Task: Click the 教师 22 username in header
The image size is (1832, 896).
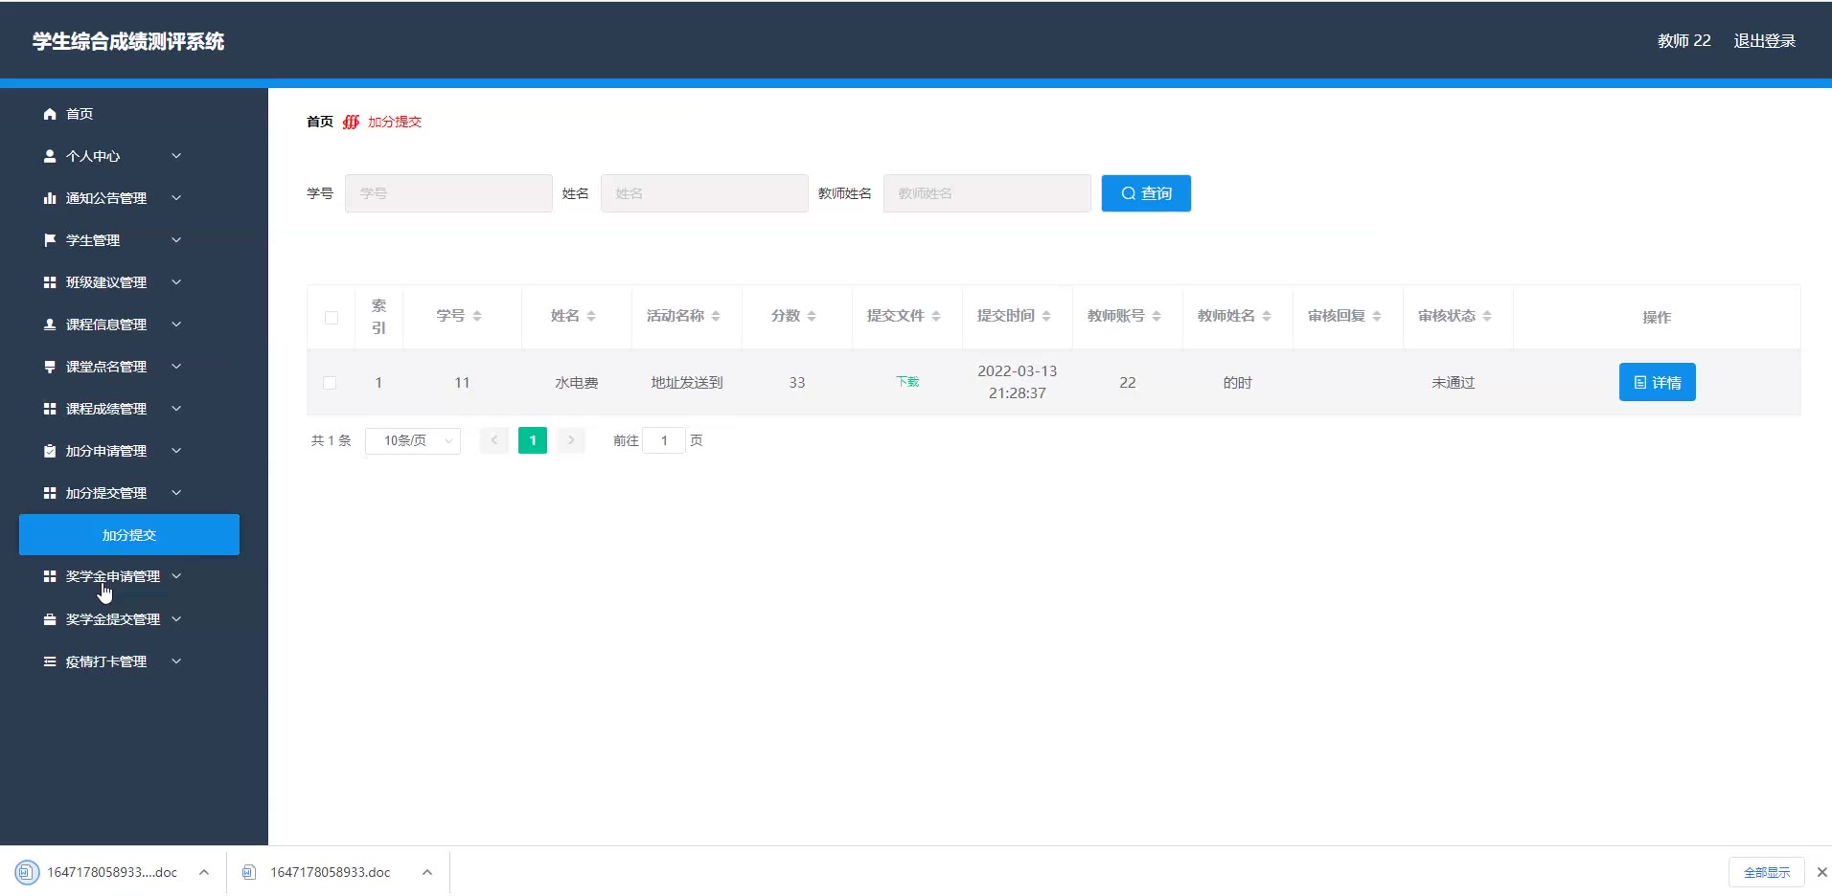Action: pyautogui.click(x=1684, y=41)
